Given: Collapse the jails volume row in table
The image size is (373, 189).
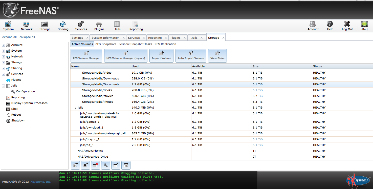Looking at the screenshot, I should click(75, 108).
